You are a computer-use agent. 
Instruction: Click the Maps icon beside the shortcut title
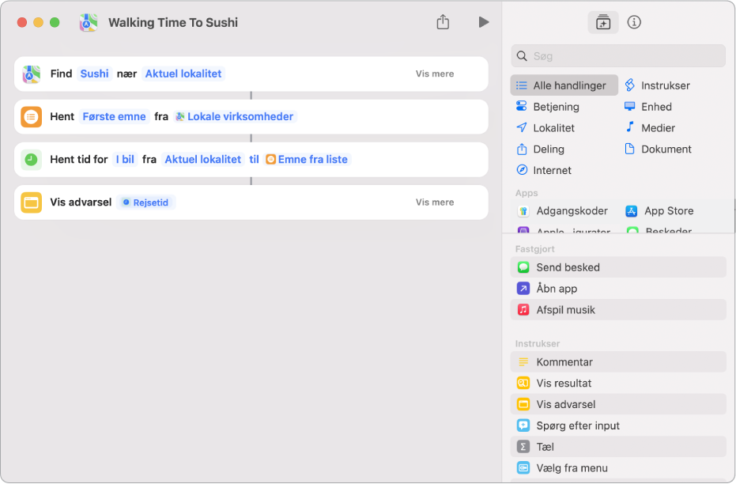pyautogui.click(x=89, y=22)
